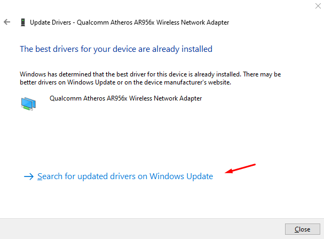Image resolution: width=324 pixels, height=239 pixels.
Task: Click the word "installed" in the blue heading
Action: coord(196,49)
